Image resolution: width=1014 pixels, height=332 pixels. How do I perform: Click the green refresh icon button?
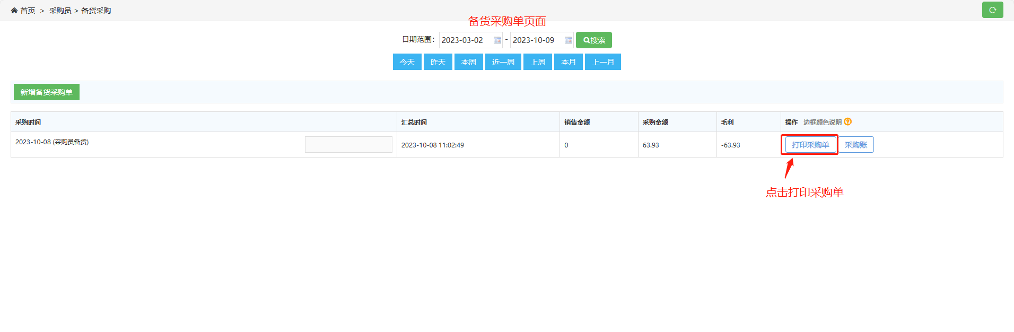(992, 10)
